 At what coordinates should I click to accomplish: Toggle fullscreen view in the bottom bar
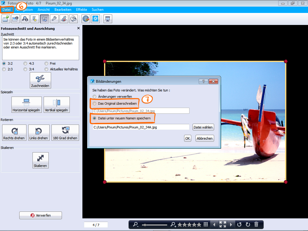[223, 224]
